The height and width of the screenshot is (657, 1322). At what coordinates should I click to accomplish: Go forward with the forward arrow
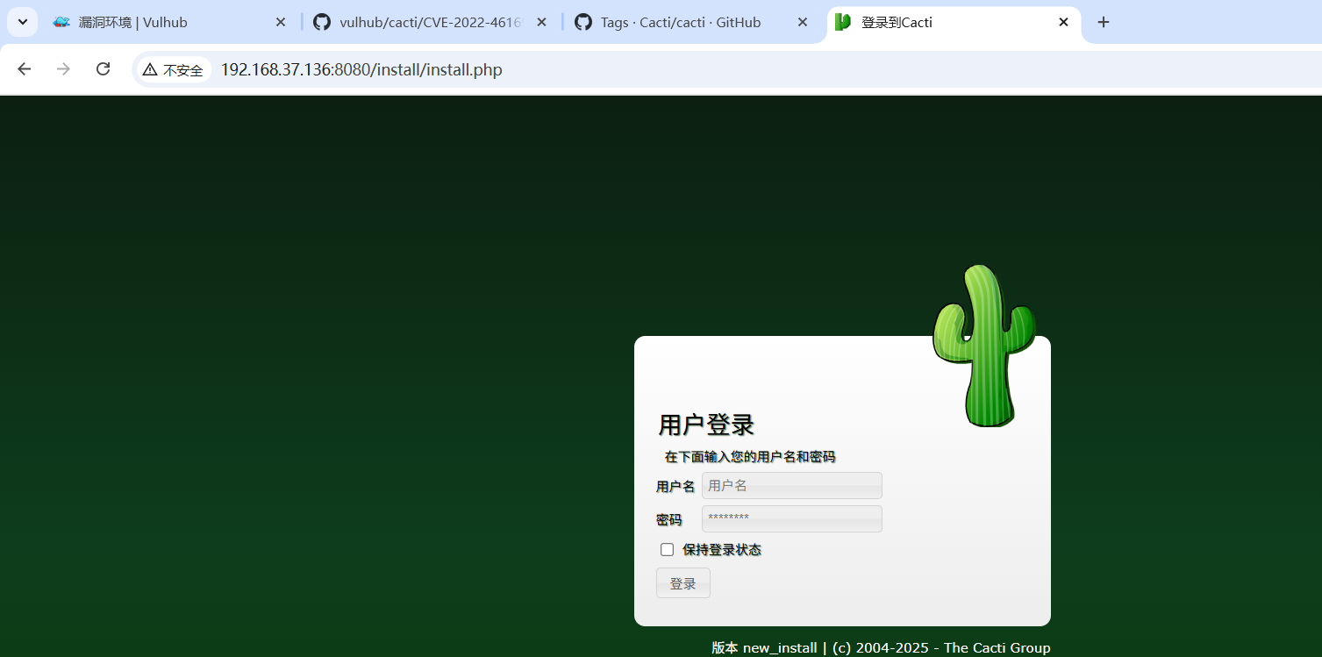tap(63, 69)
